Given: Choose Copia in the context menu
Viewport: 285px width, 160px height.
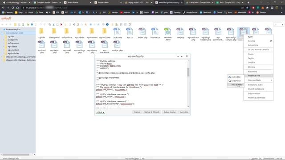Looking at the screenshot, I should [258, 54].
